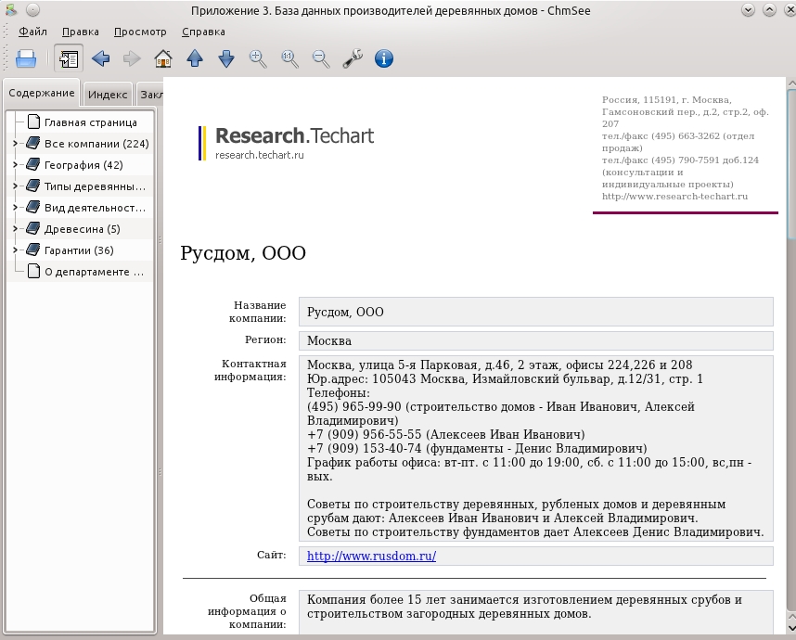This screenshot has width=796, height=640.
Task: Select the О департаменте tree item
Action: pos(94,272)
